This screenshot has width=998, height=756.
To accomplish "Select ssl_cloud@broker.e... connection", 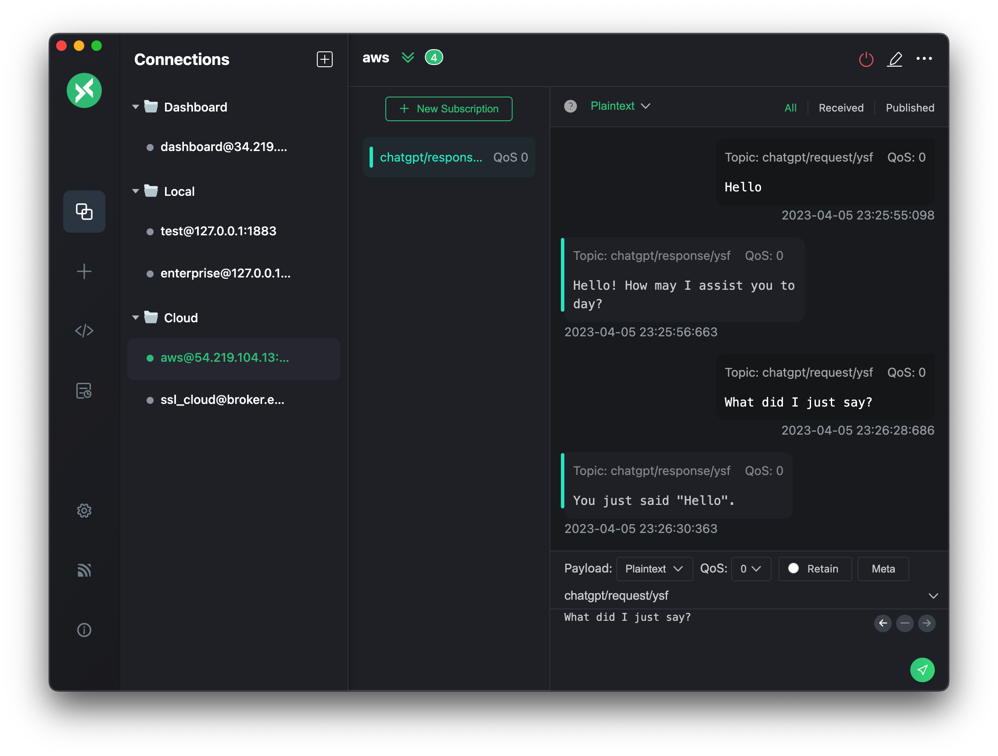I will tap(234, 400).
